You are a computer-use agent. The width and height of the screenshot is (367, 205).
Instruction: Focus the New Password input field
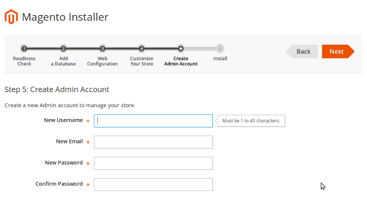[x=153, y=163]
